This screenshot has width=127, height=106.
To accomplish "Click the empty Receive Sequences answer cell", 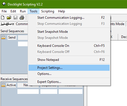I will click(x=71, y=92).
